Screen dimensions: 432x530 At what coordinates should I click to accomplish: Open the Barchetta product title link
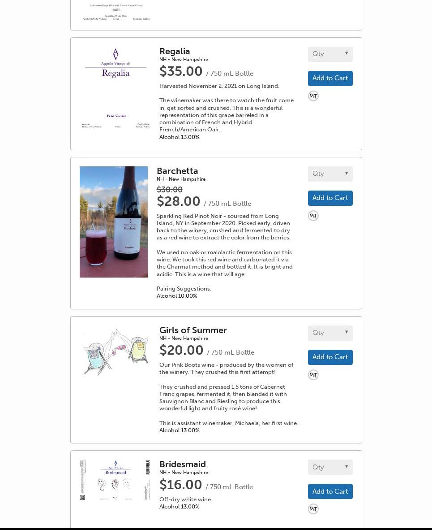177,171
